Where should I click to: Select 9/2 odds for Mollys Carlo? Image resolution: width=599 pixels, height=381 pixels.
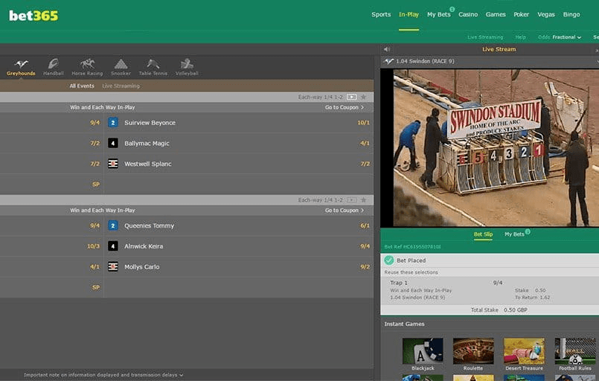(x=365, y=266)
